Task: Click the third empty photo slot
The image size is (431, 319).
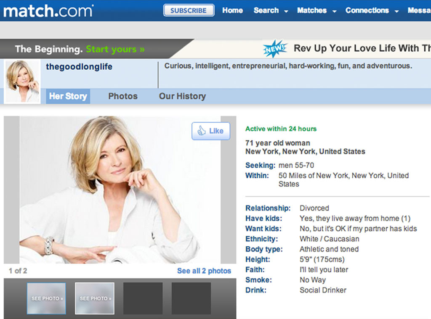Action: click(143, 298)
